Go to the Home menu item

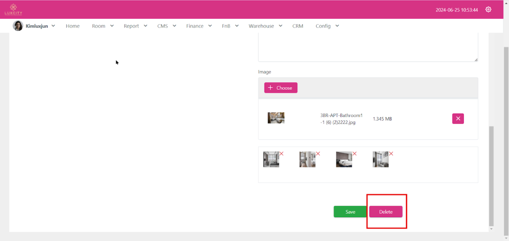click(73, 26)
